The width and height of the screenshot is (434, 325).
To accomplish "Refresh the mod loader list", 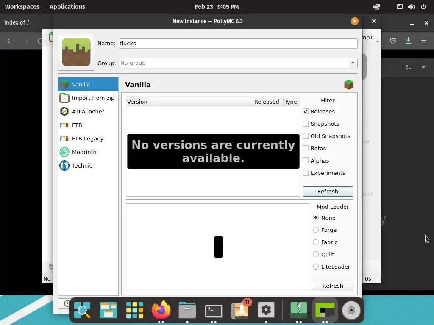I will click(x=333, y=286).
